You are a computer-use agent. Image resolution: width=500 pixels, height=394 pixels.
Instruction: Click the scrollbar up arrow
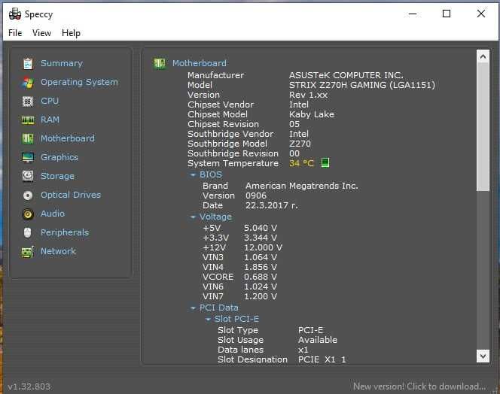483,56
